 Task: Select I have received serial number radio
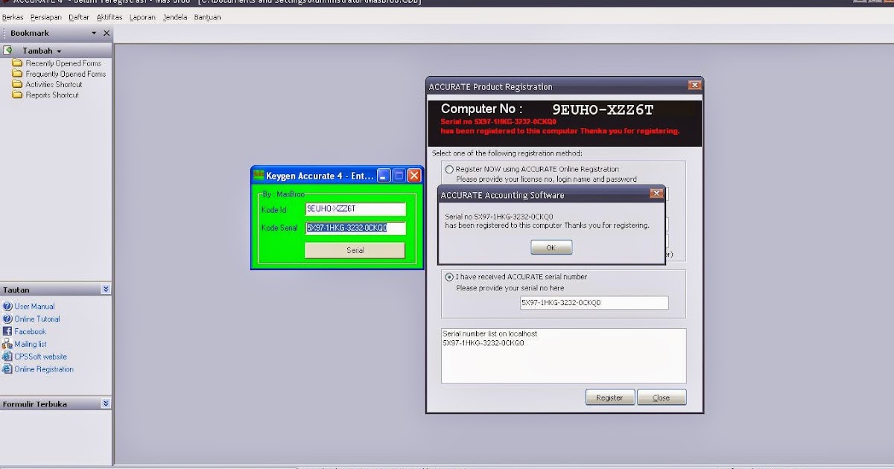(x=449, y=277)
